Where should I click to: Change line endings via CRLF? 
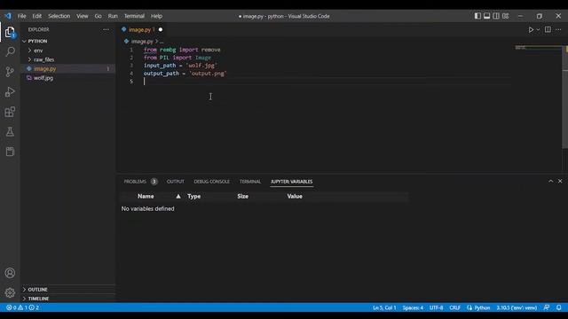tap(455, 307)
